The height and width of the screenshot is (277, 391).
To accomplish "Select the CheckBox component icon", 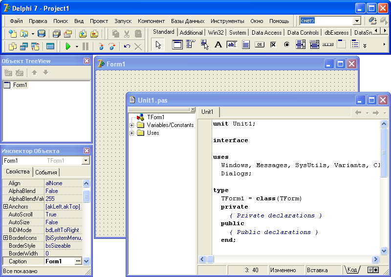I will tap(273, 44).
